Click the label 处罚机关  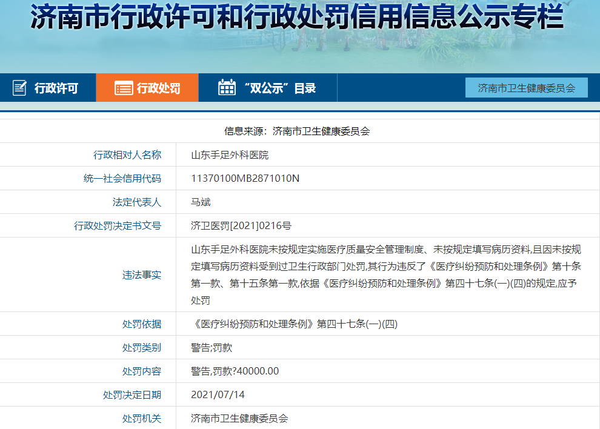click(x=142, y=419)
